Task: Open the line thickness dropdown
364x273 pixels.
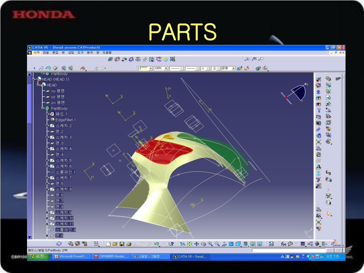Action: click(x=182, y=68)
